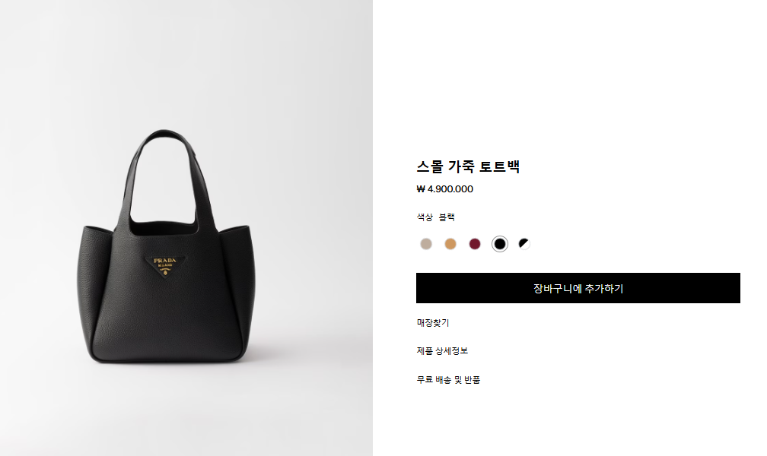The width and height of the screenshot is (767, 456).
Task: Select the solid black color option
Action: pyautogui.click(x=500, y=244)
